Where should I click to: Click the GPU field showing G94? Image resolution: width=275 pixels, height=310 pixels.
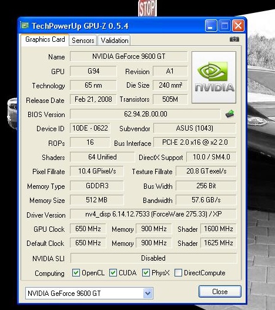93,71
